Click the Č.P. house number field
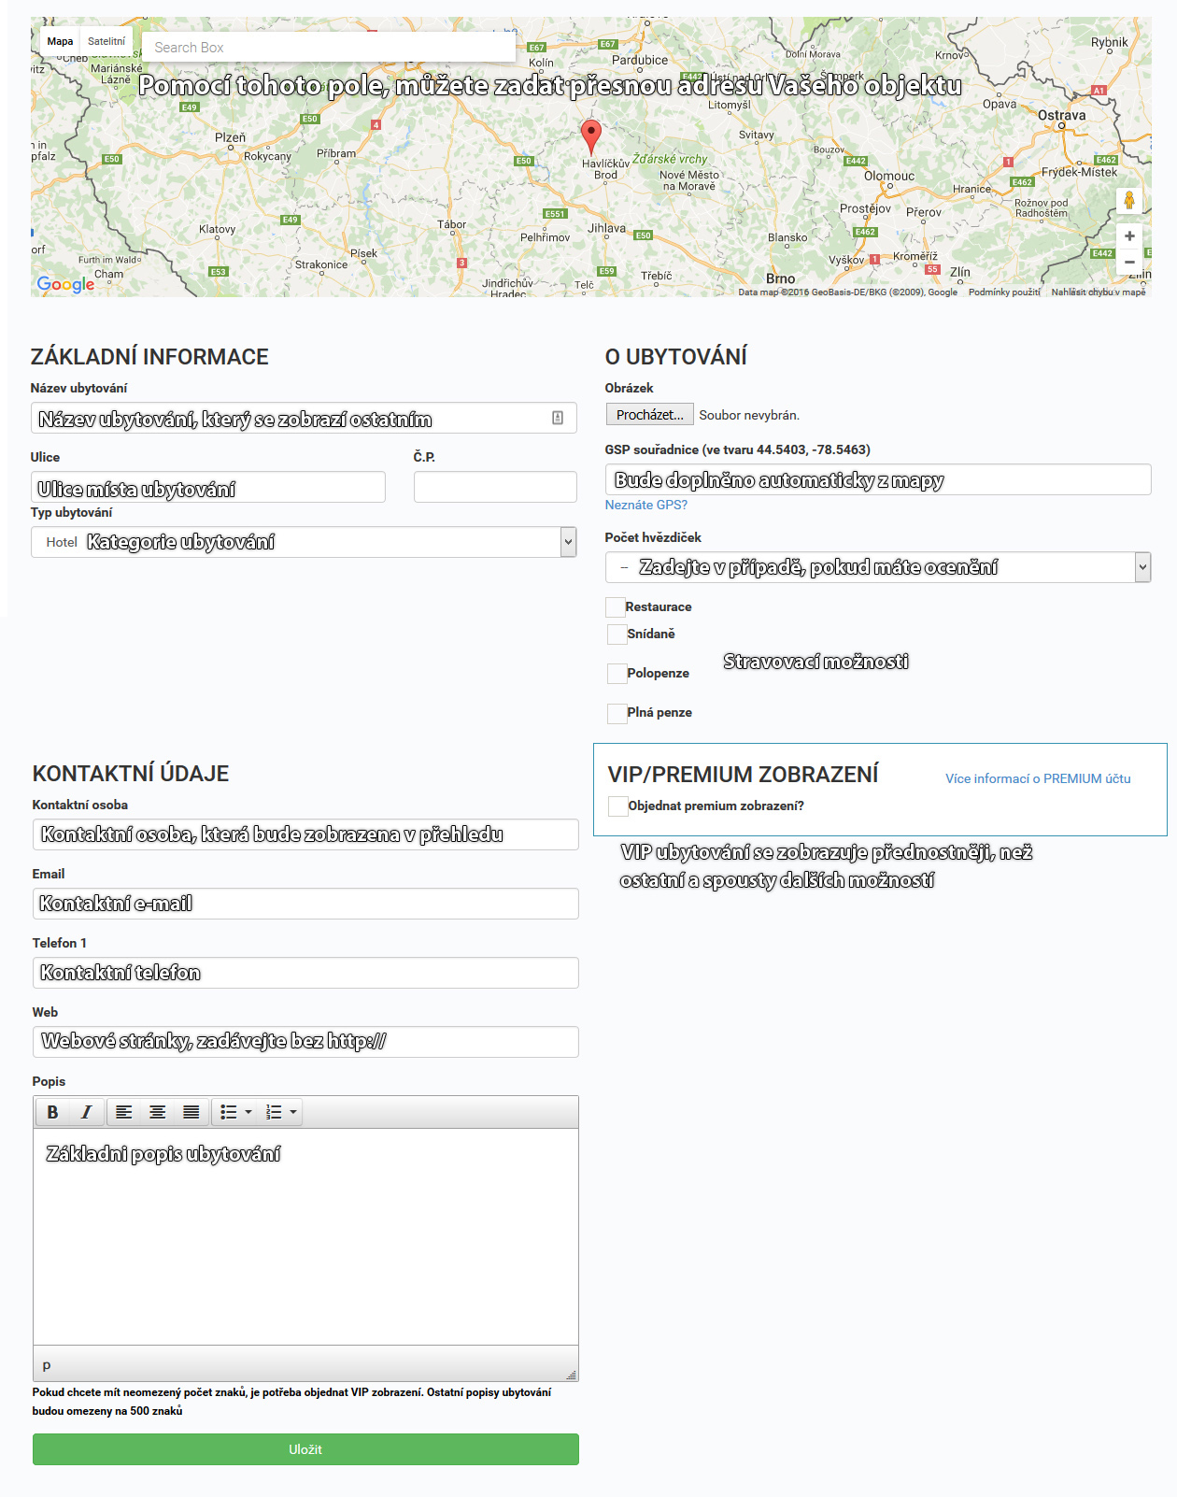This screenshot has width=1177, height=1497. pyautogui.click(x=495, y=487)
